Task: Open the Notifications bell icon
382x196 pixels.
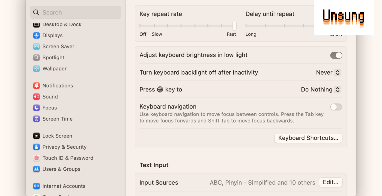Action: pos(37,86)
